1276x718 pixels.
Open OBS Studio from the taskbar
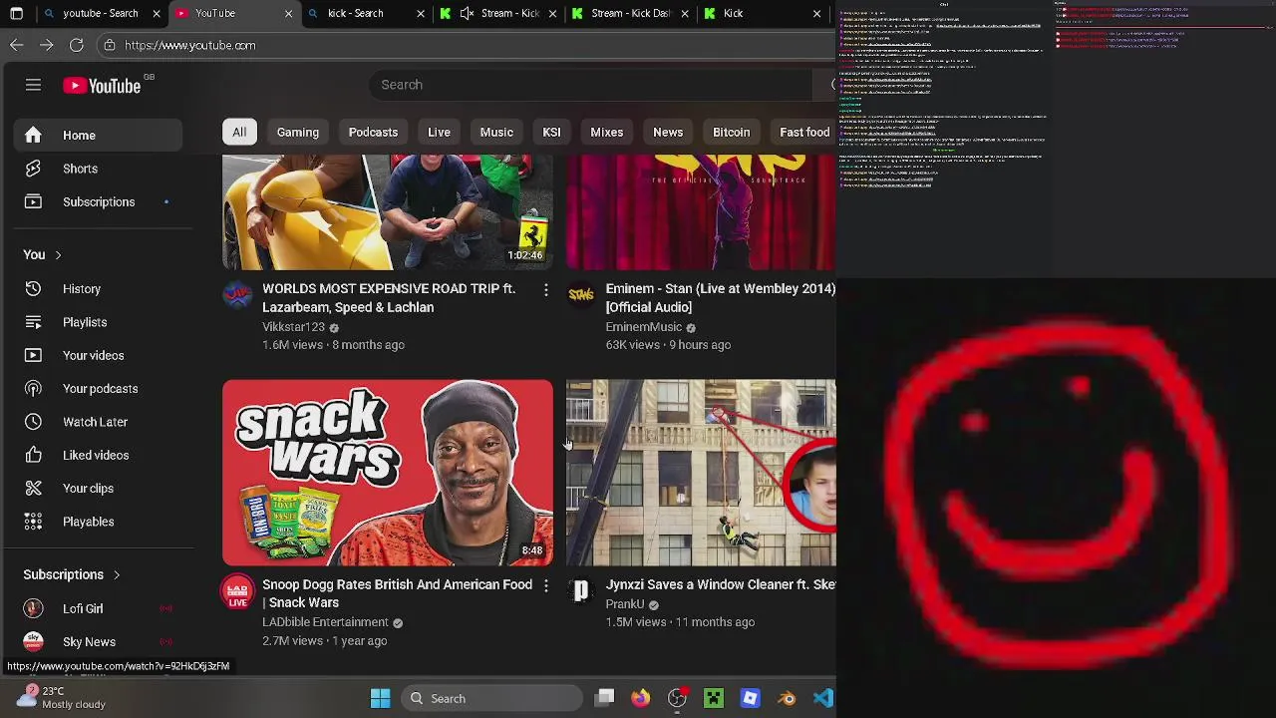coord(677,698)
